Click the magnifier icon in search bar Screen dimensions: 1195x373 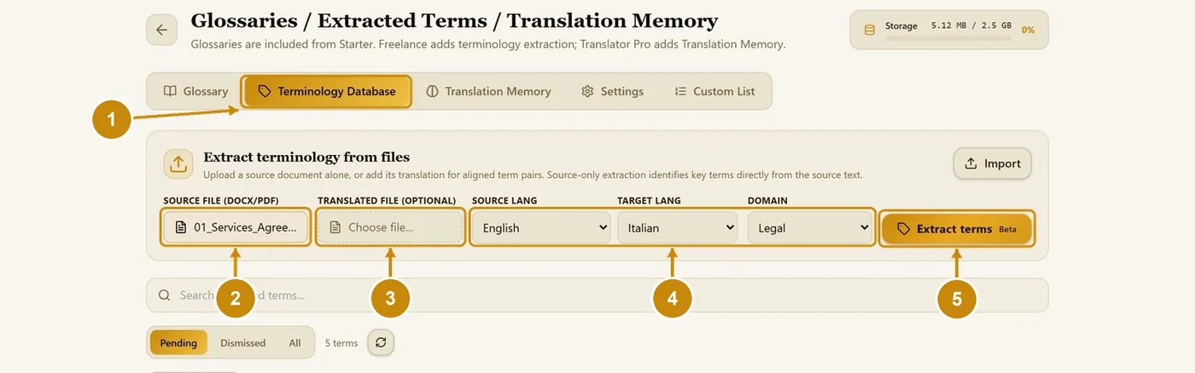[165, 296]
